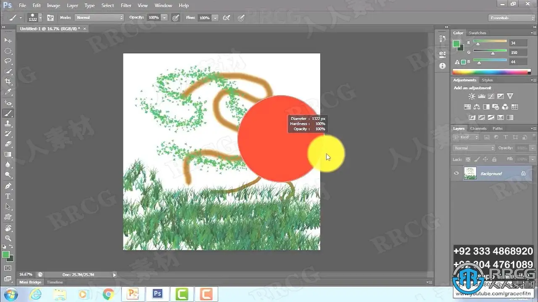
Task: Toggle pressure for opacity
Action: [175, 18]
